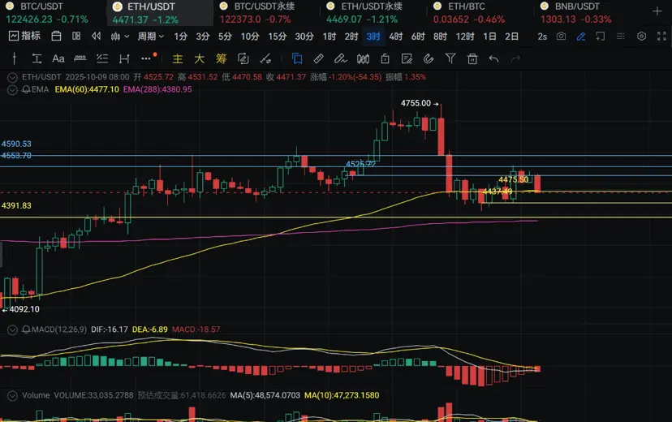Image resolution: width=672 pixels, height=422 pixels.
Task: Open the note edit icon
Action: tap(407, 58)
